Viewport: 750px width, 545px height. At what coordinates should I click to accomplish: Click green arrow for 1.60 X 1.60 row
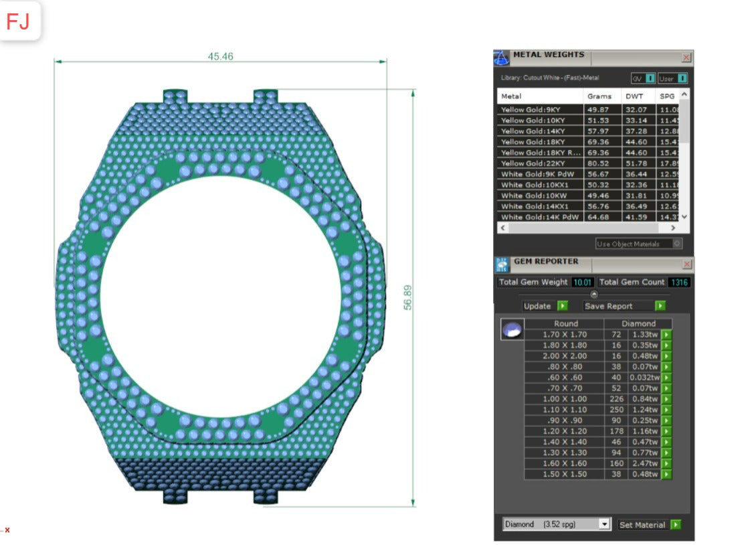click(x=666, y=463)
